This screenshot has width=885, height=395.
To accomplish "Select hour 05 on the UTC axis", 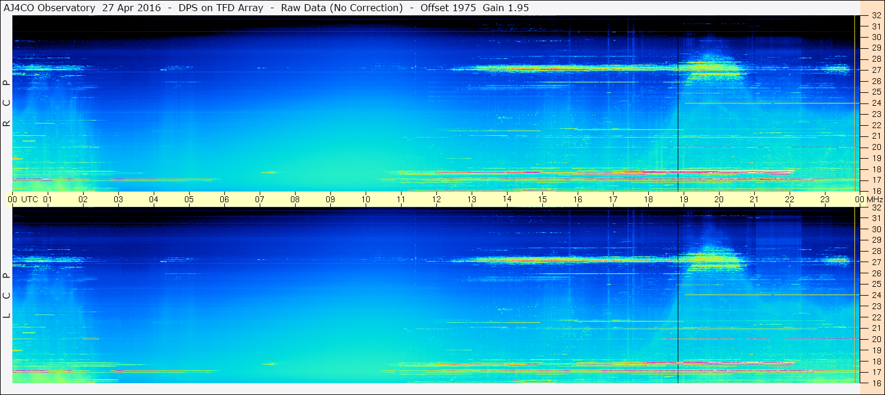I will coord(189,199).
